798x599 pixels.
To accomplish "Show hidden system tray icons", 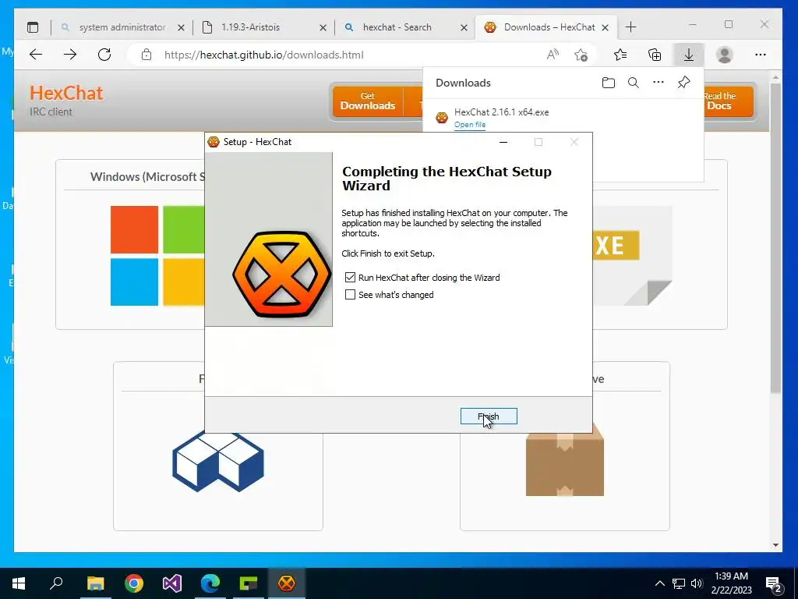I will pos(659,583).
